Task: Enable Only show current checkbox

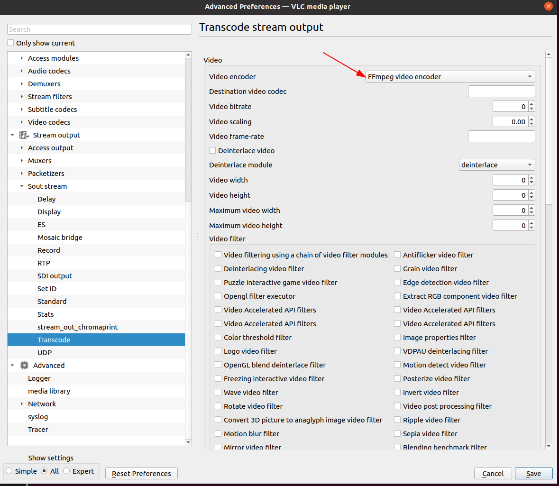Action: pyautogui.click(x=11, y=43)
